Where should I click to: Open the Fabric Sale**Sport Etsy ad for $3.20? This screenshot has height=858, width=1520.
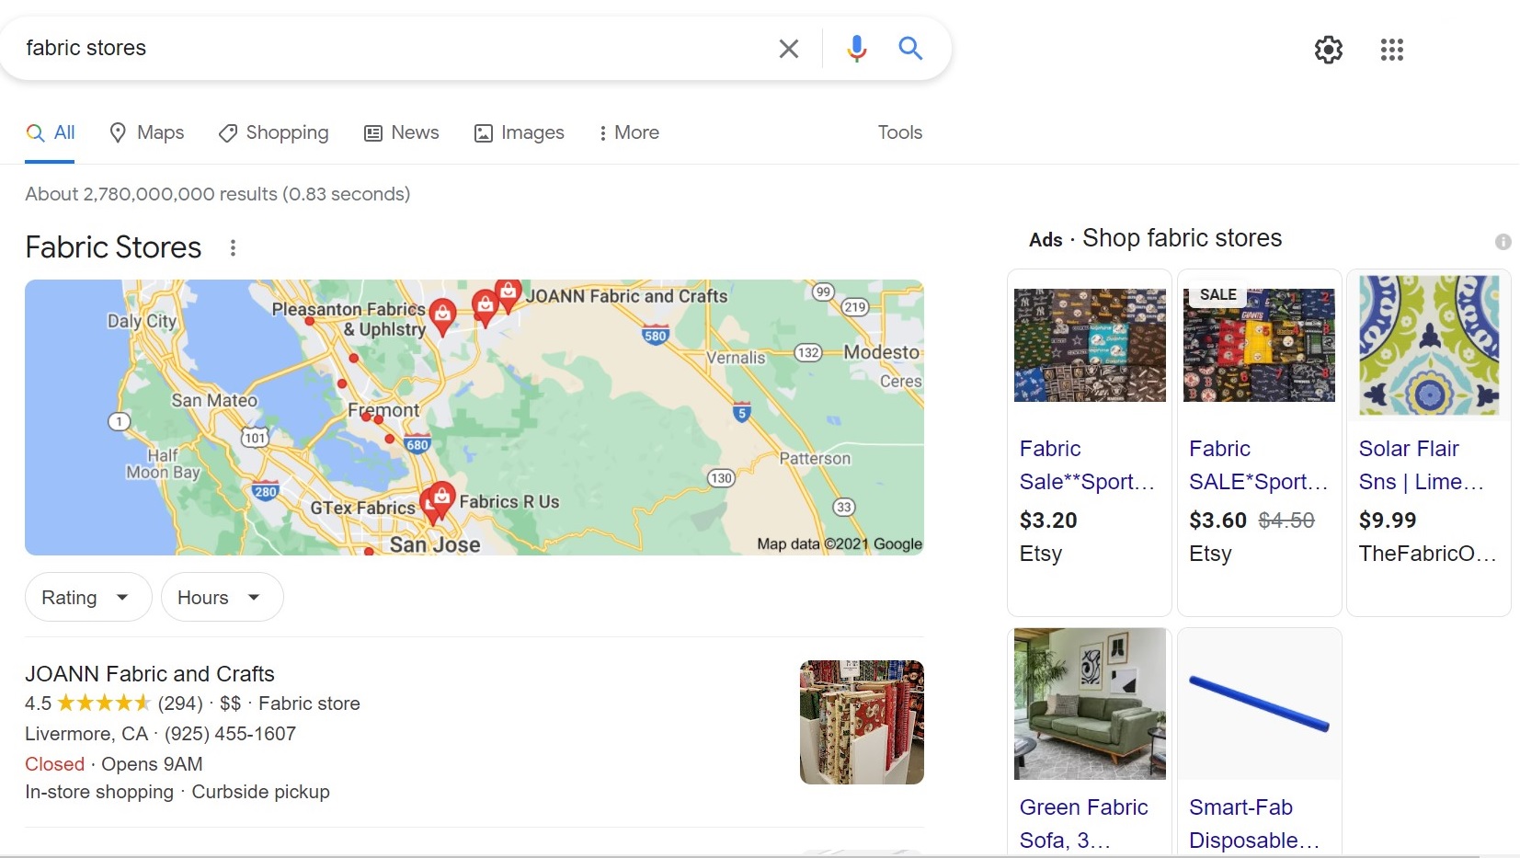click(x=1087, y=465)
